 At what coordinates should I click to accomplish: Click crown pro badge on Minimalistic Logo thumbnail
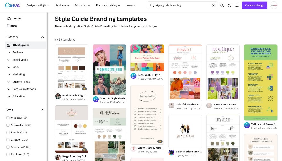(84, 89)
